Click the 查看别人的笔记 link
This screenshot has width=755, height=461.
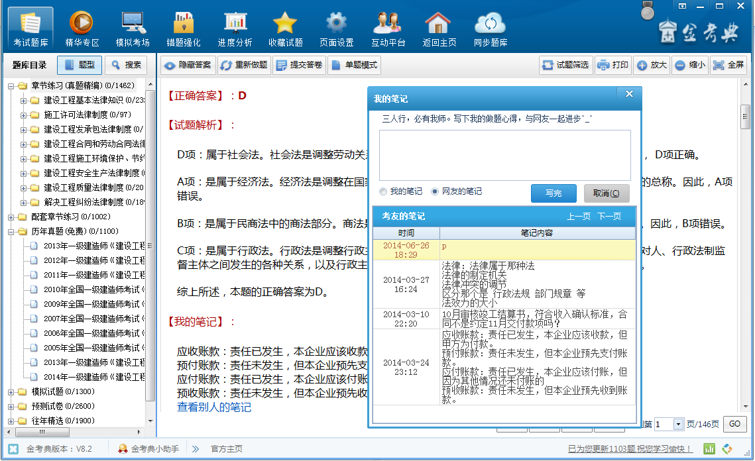(x=214, y=407)
